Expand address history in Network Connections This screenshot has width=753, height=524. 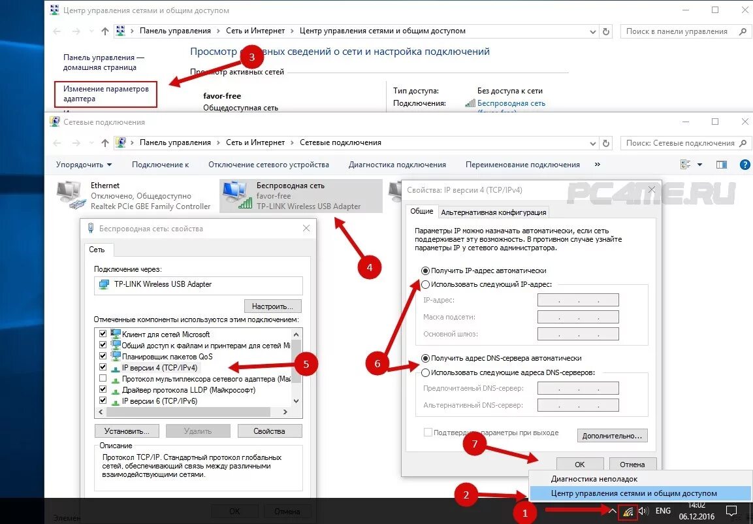coord(592,142)
